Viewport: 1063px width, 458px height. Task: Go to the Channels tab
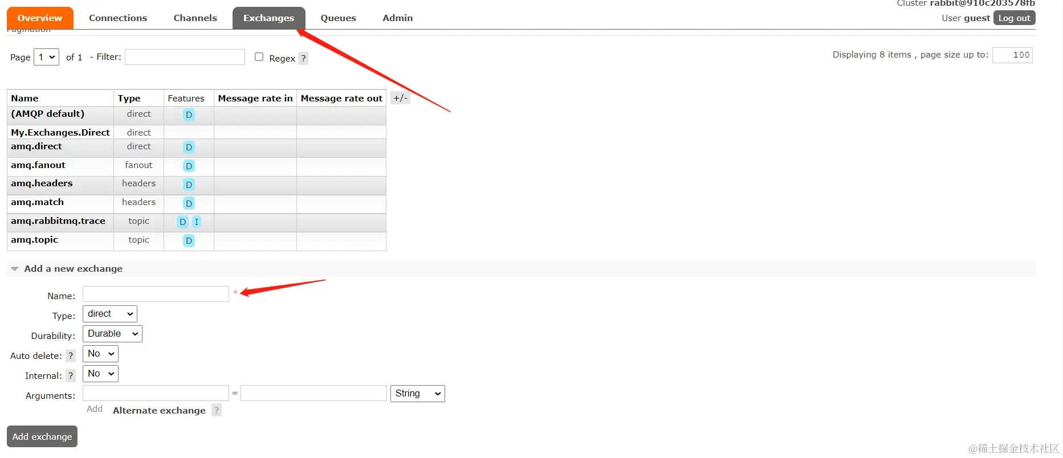(195, 18)
